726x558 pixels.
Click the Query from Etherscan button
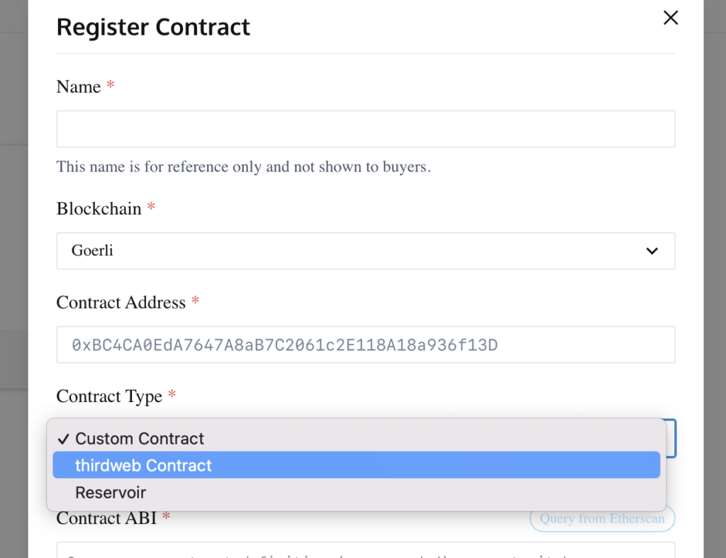[x=602, y=519]
